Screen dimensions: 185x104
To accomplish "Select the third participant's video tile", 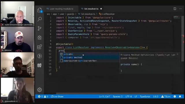I will pyautogui.click(x=18, y=65).
